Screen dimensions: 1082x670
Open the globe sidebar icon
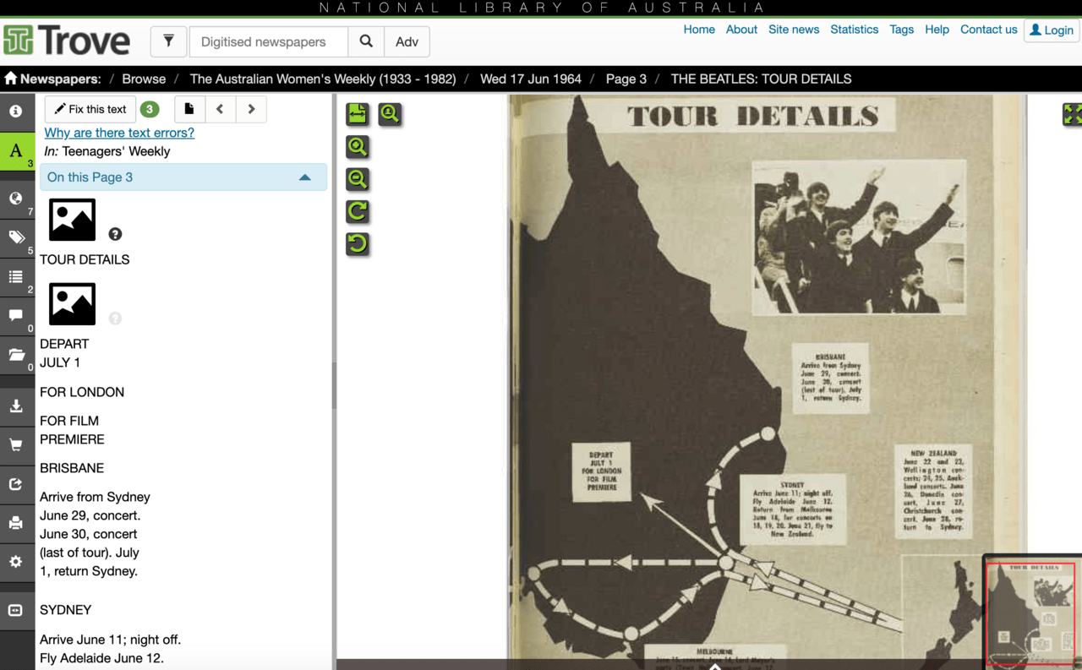(x=16, y=199)
